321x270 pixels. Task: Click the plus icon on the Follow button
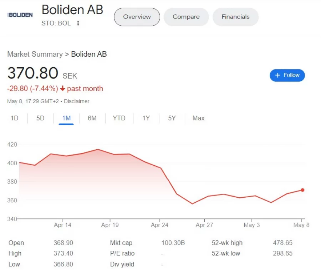click(x=277, y=75)
